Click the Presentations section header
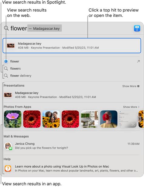This screenshot has height=187, width=144. point(14,86)
